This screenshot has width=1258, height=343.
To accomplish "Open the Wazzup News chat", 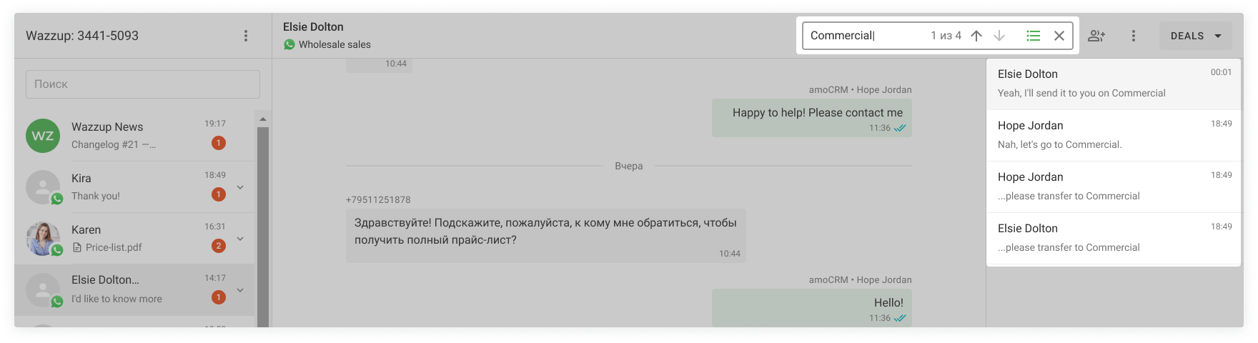I will point(134,136).
